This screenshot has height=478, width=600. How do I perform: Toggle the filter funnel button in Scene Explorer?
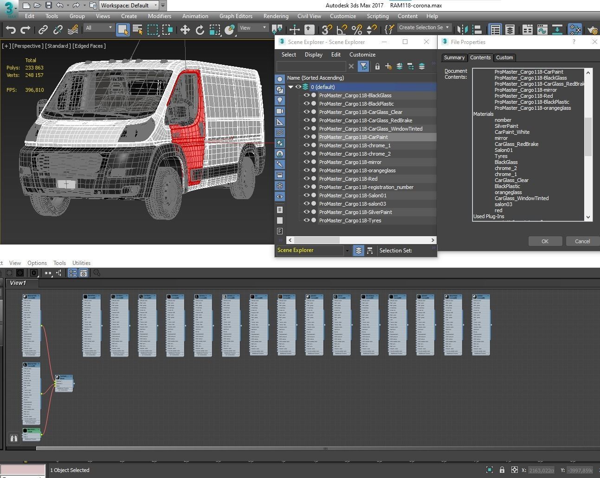(x=363, y=66)
